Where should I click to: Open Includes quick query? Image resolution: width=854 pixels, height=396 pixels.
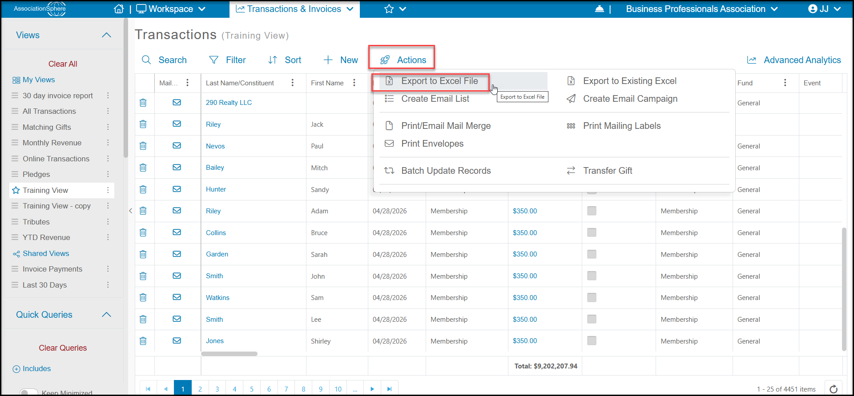pyautogui.click(x=32, y=369)
